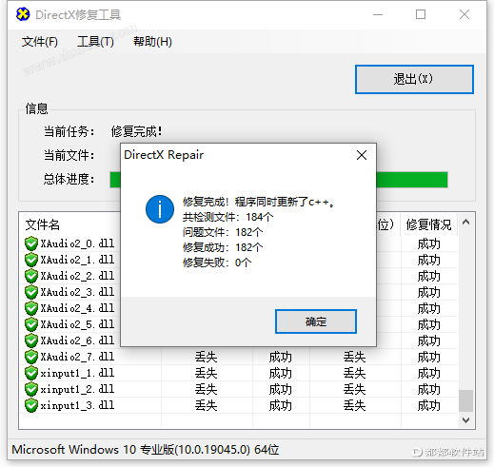Select the XAudio2_3.dll file name
This screenshot has height=467, width=494.
pos(77,292)
